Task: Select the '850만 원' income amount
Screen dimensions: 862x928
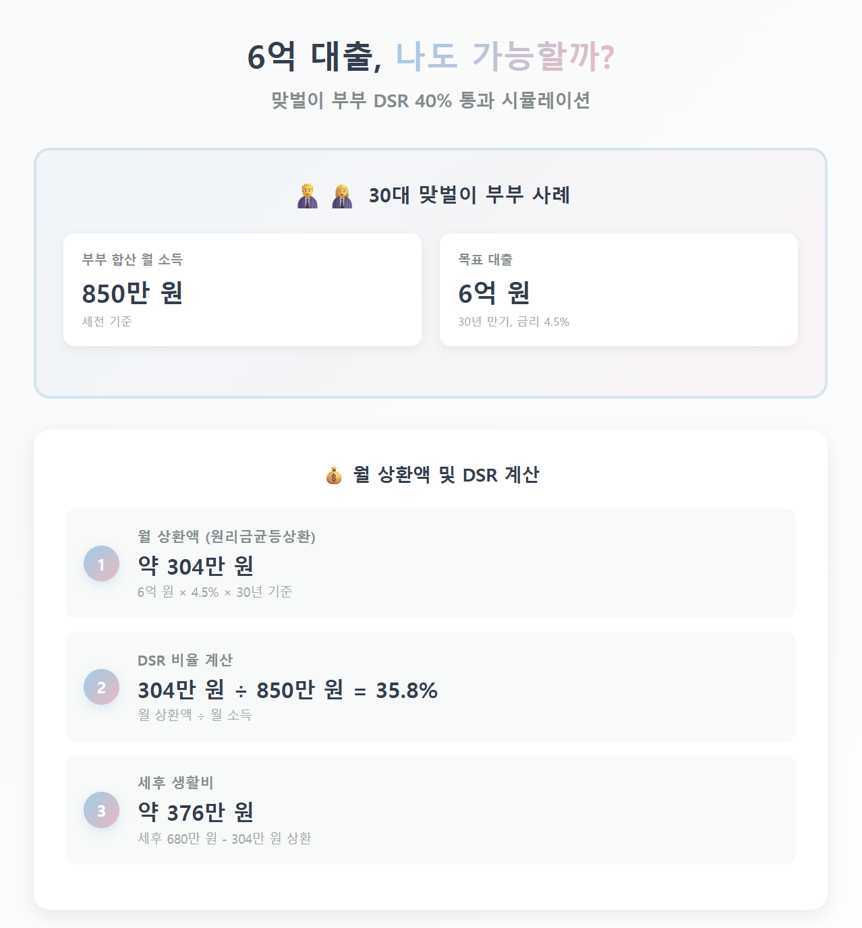Action: tap(132, 293)
